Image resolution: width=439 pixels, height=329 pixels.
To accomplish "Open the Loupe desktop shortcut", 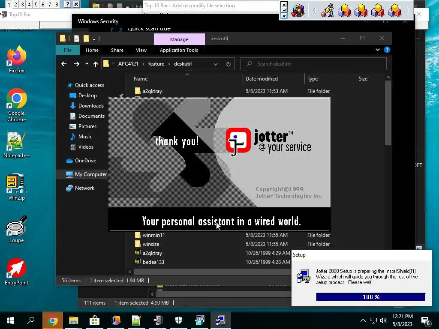I will (x=17, y=230).
